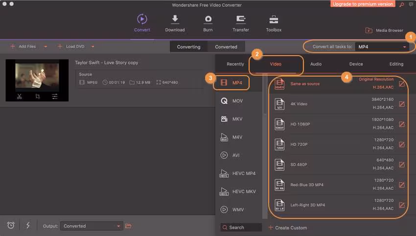
Task: Open Convert all tasks to MP4 dropdown
Action: (382, 47)
